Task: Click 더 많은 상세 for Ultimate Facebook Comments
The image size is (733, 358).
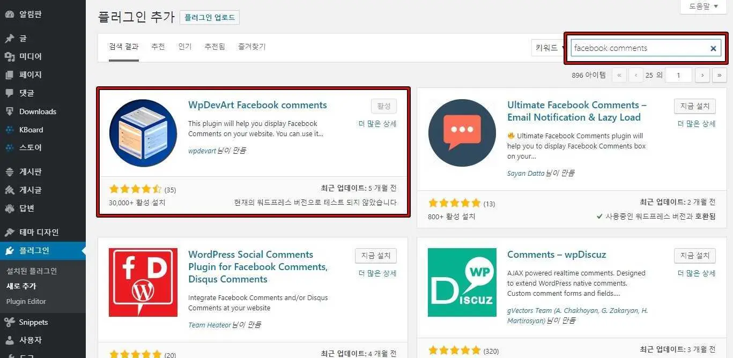Action: [697, 124]
